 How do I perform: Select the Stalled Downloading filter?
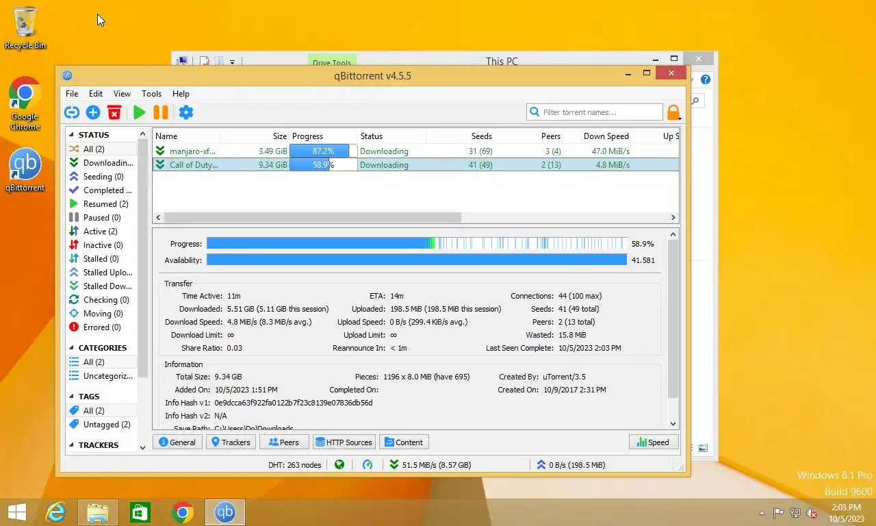pos(101,286)
